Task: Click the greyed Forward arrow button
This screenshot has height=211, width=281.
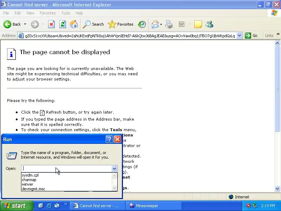Action: point(35,24)
